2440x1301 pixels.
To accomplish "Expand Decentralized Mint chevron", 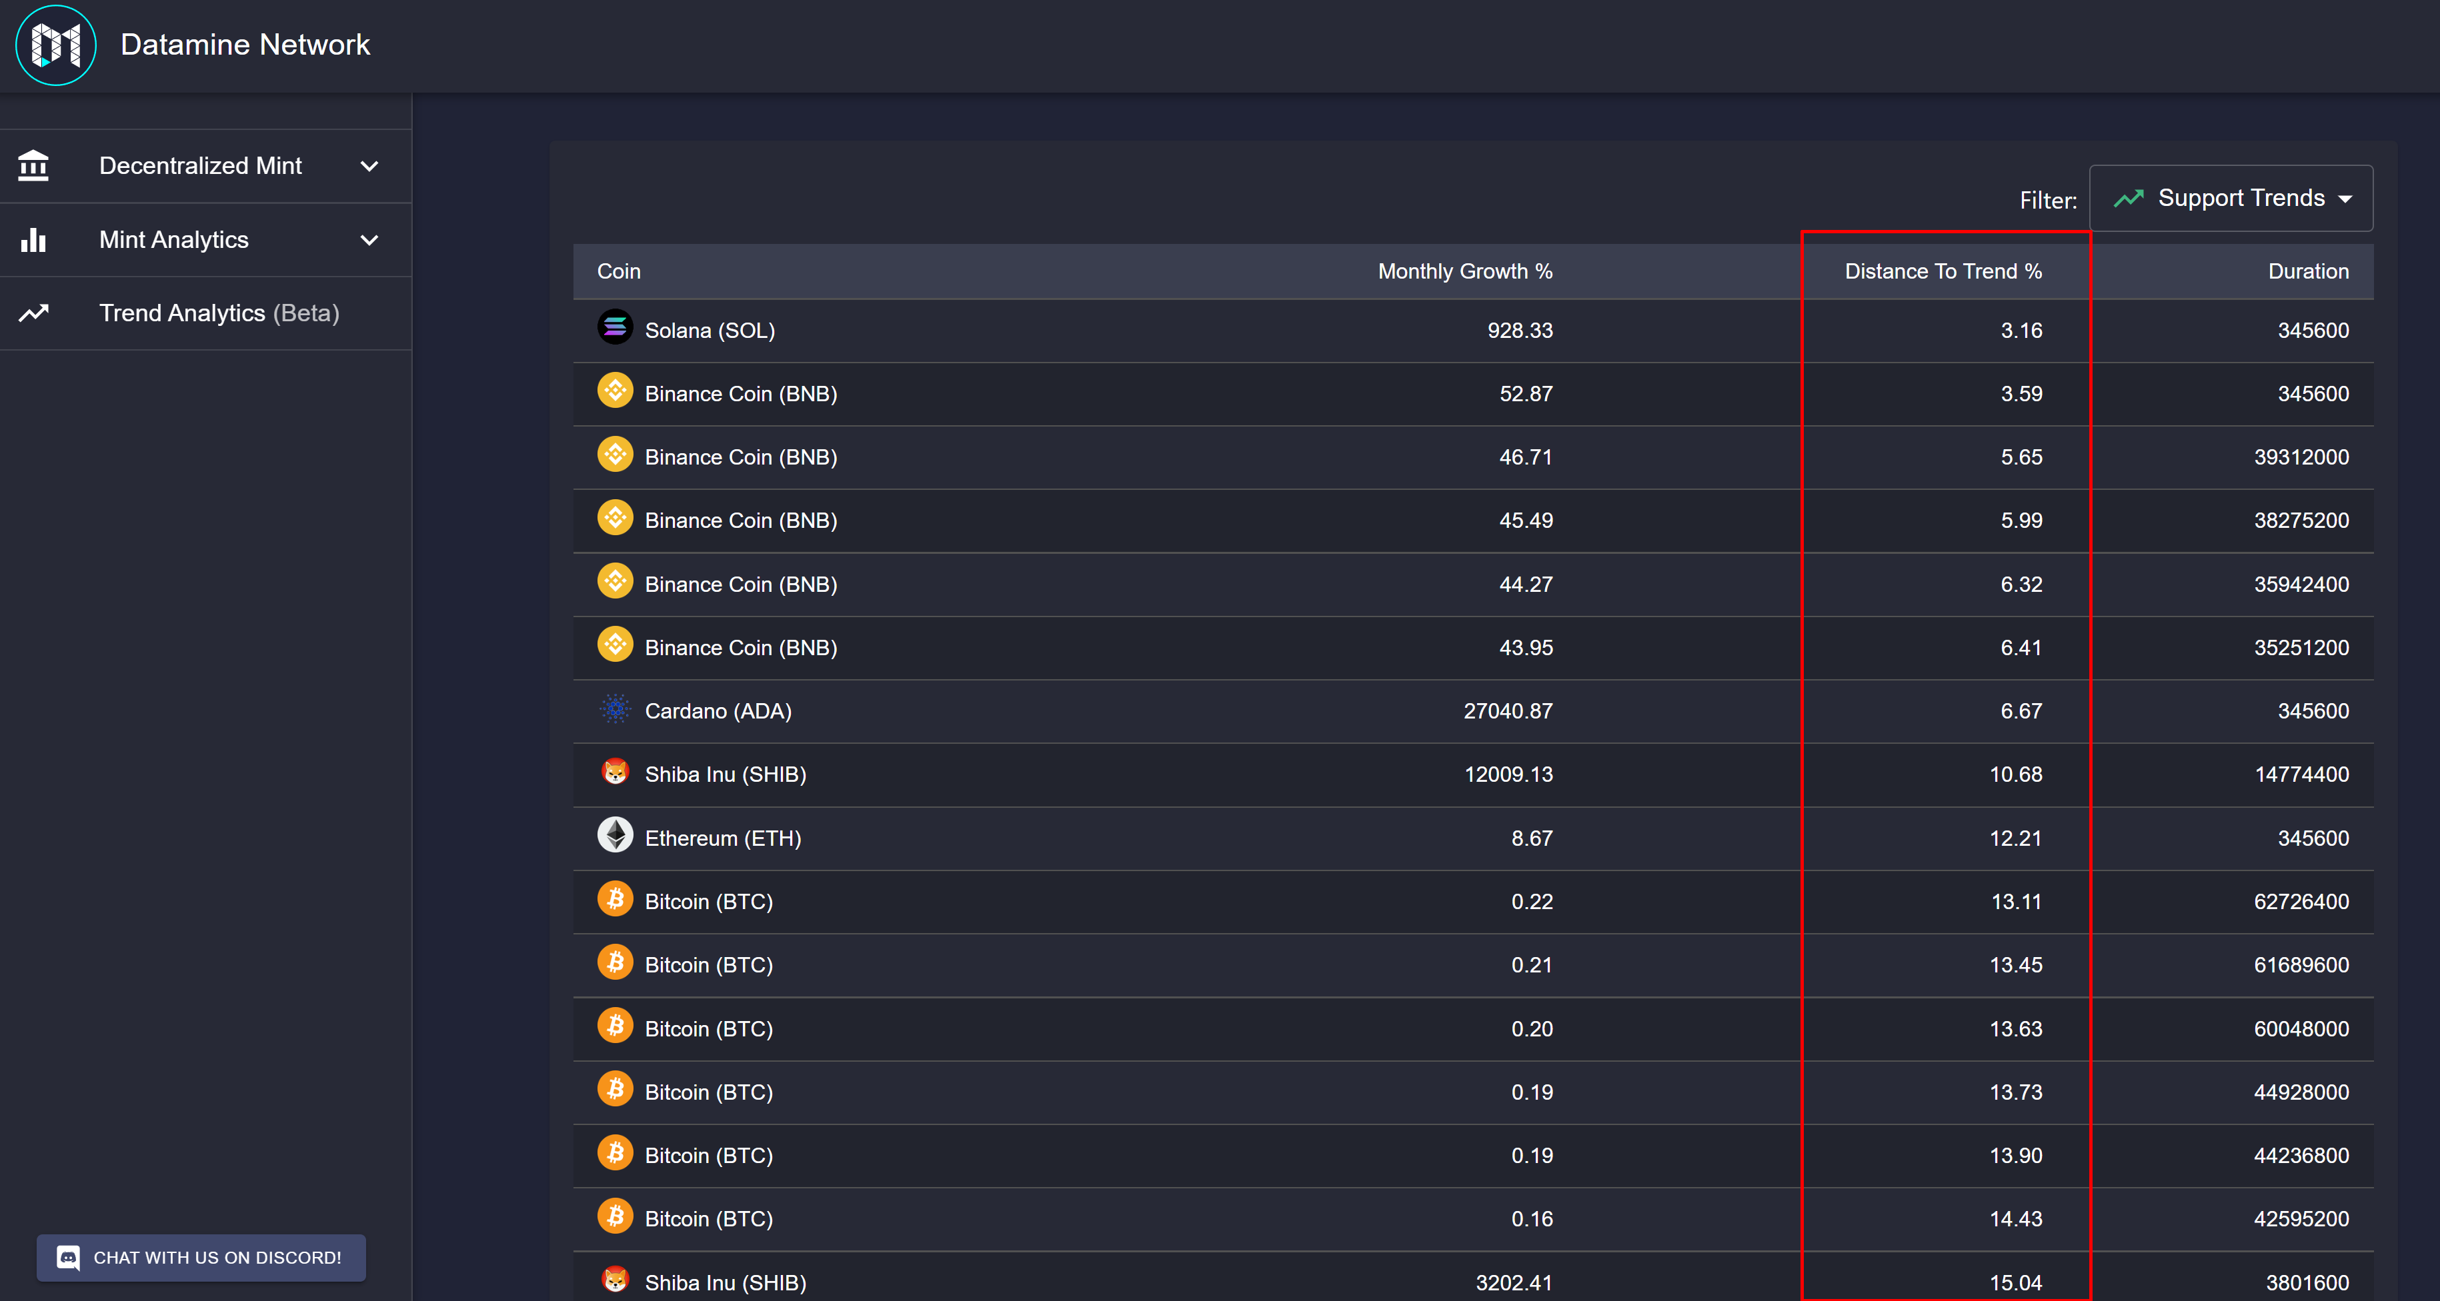I will click(x=369, y=166).
